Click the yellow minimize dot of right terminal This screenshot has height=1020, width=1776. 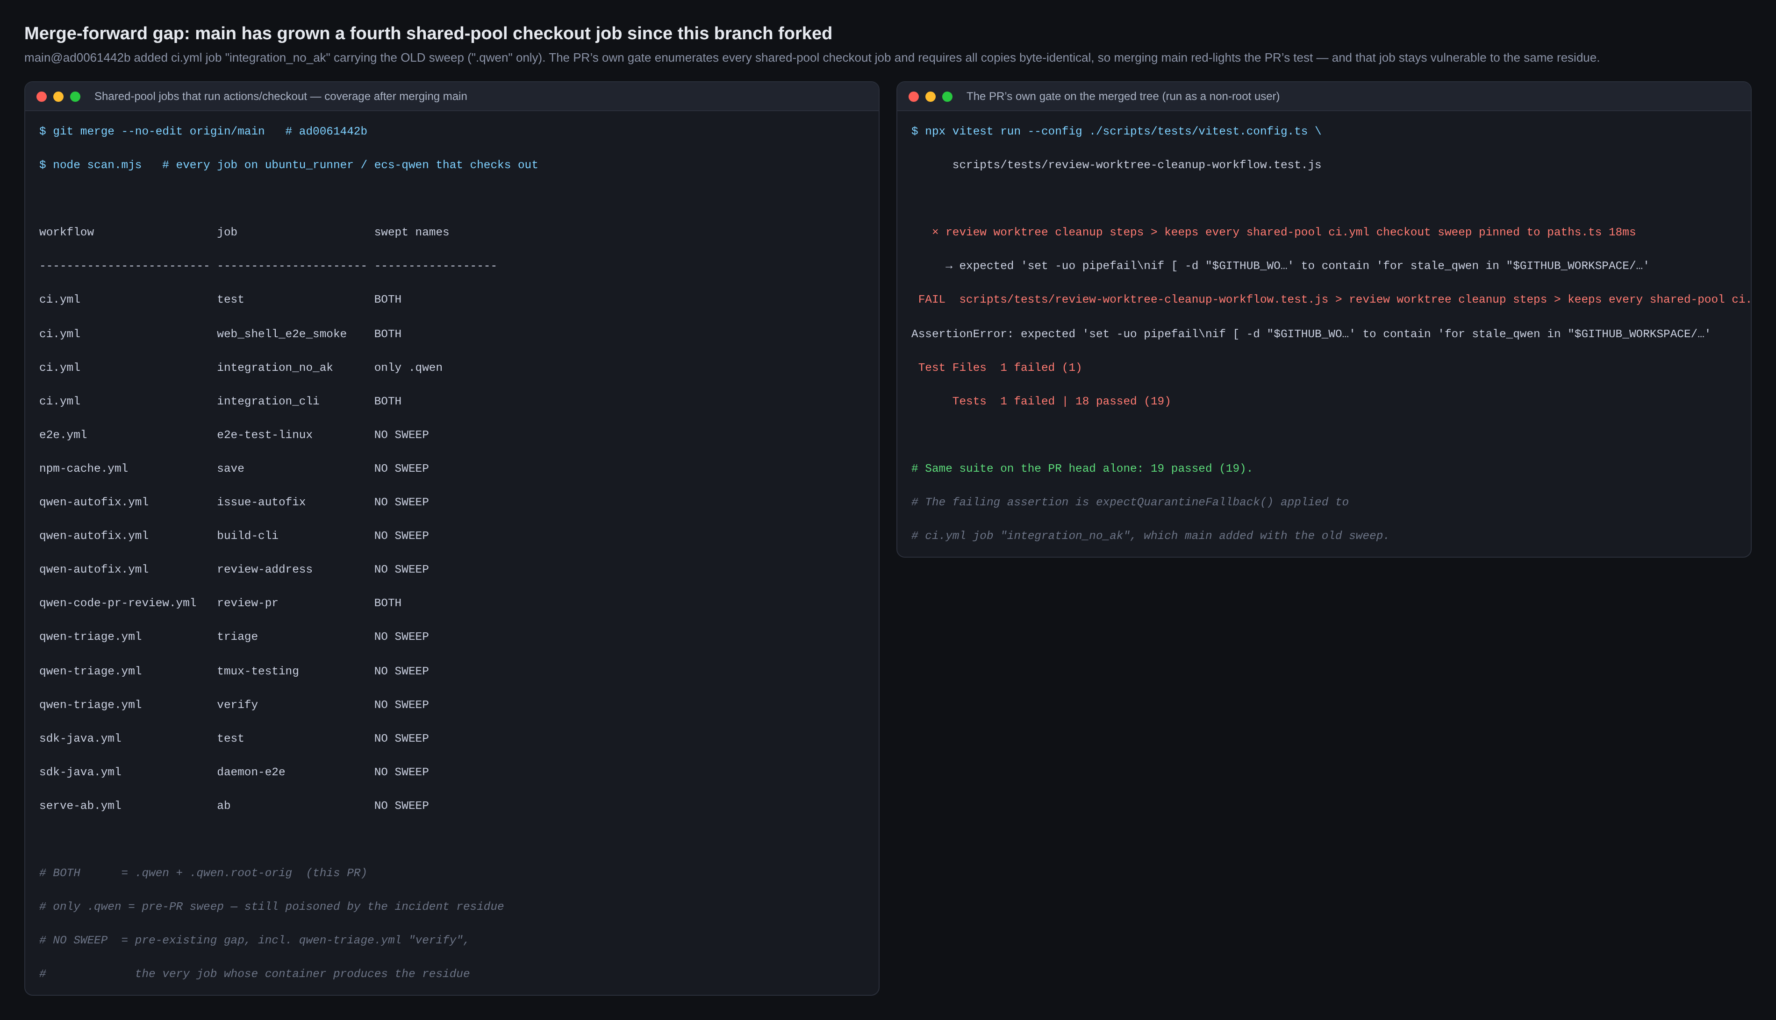[x=930, y=97]
